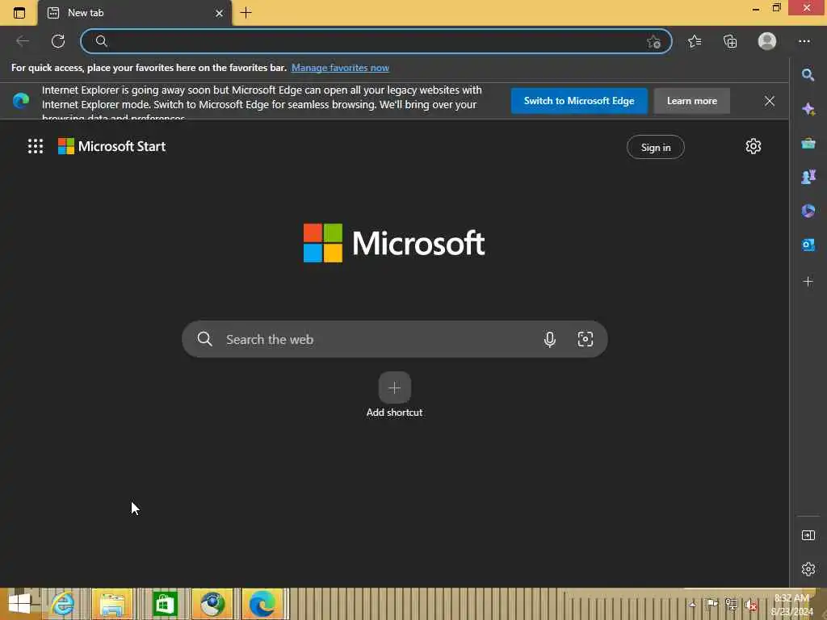Go back using the back arrow
Image resolution: width=827 pixels, height=620 pixels.
[22, 41]
